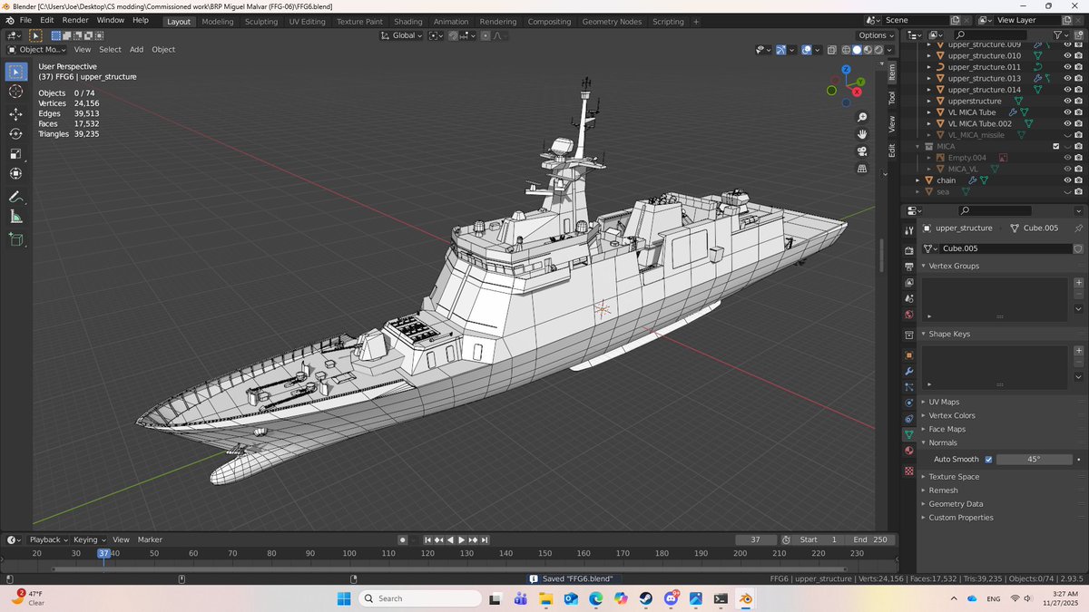1089x612 pixels.
Task: Open the World properties tab
Action: coord(908,315)
